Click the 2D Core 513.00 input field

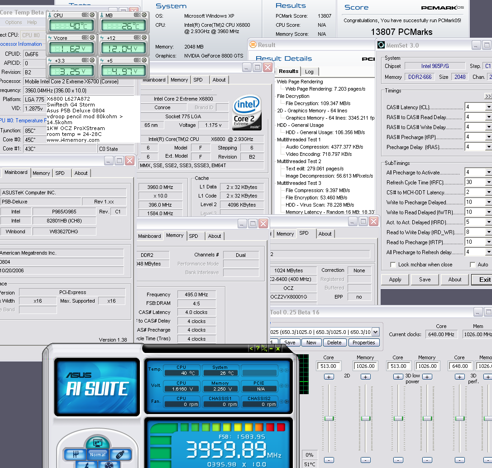click(x=329, y=366)
